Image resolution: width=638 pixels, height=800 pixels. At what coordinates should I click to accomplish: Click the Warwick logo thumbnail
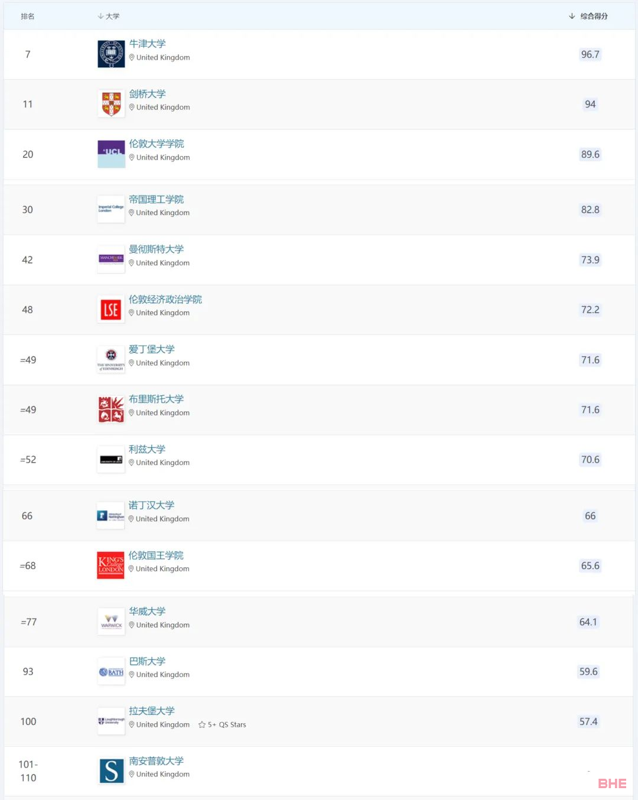pos(111,622)
